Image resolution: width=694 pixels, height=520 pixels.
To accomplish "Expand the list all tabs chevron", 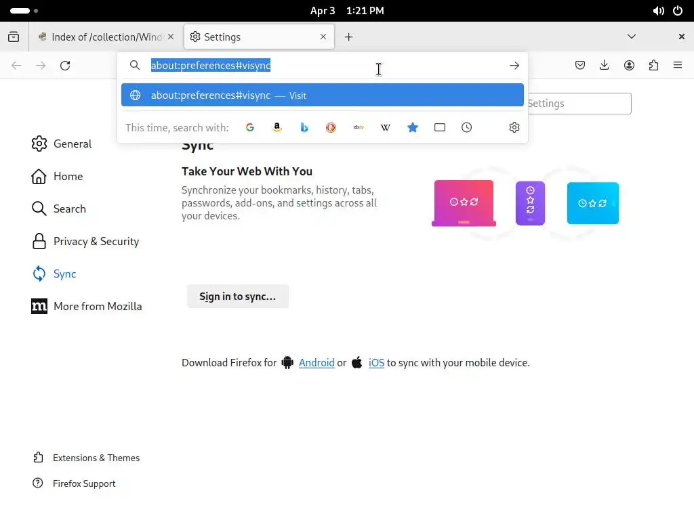I will click(632, 37).
